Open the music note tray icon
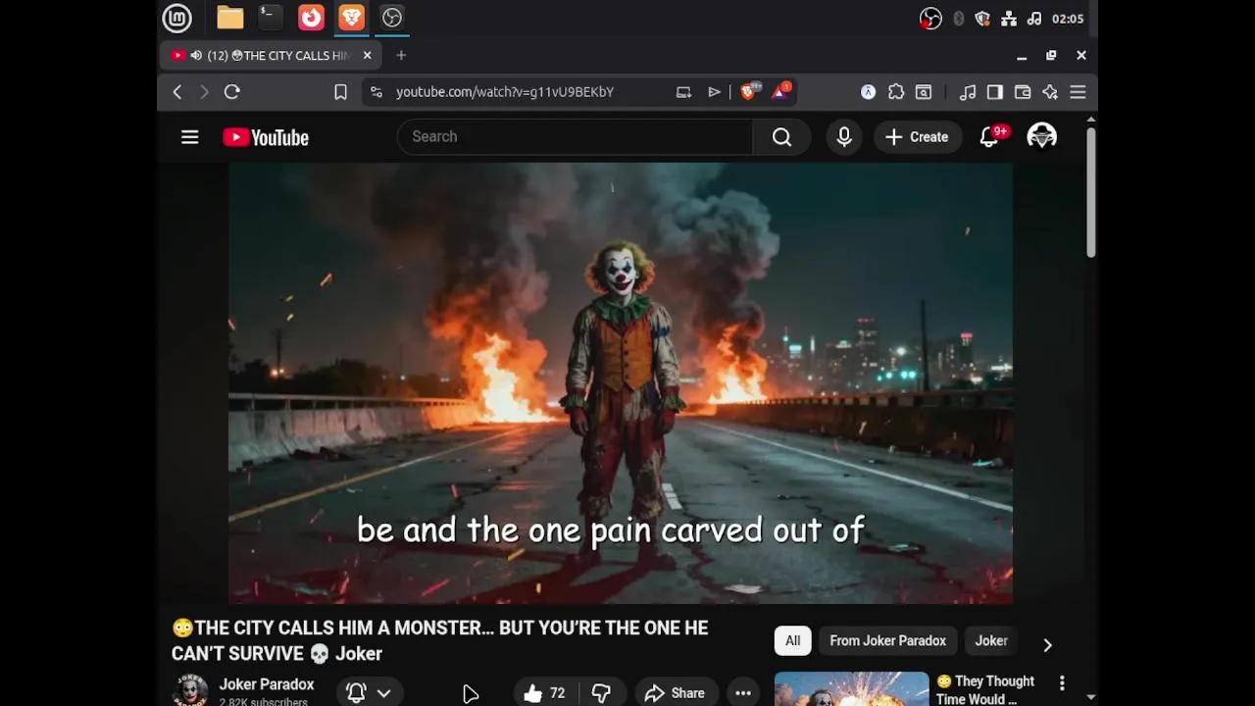 click(x=1033, y=19)
